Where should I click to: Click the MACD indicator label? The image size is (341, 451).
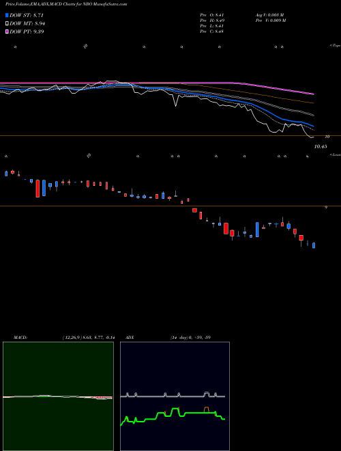(20, 338)
